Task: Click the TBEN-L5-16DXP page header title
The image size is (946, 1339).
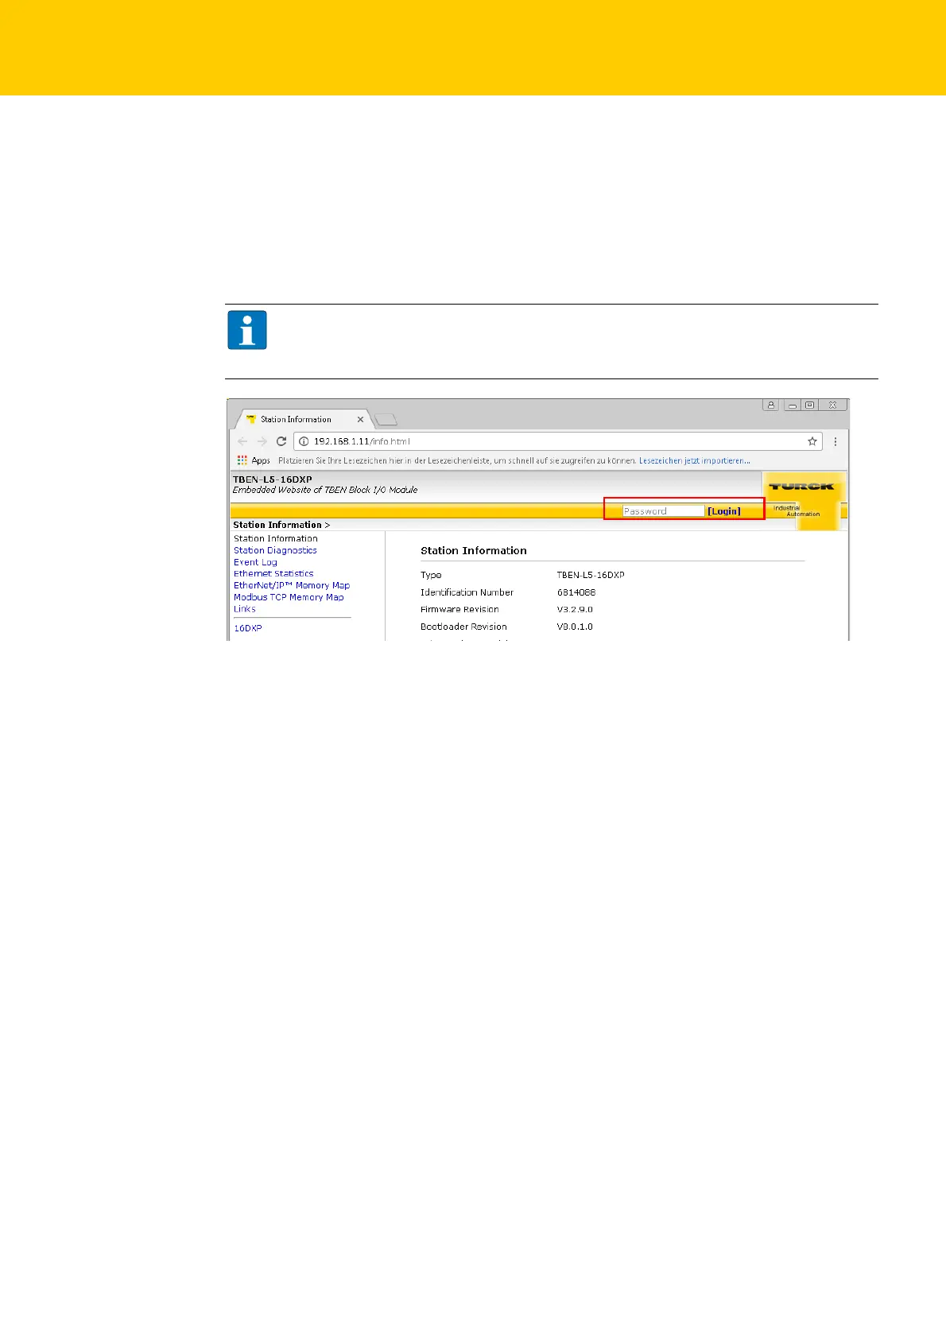Action: pyautogui.click(x=273, y=479)
